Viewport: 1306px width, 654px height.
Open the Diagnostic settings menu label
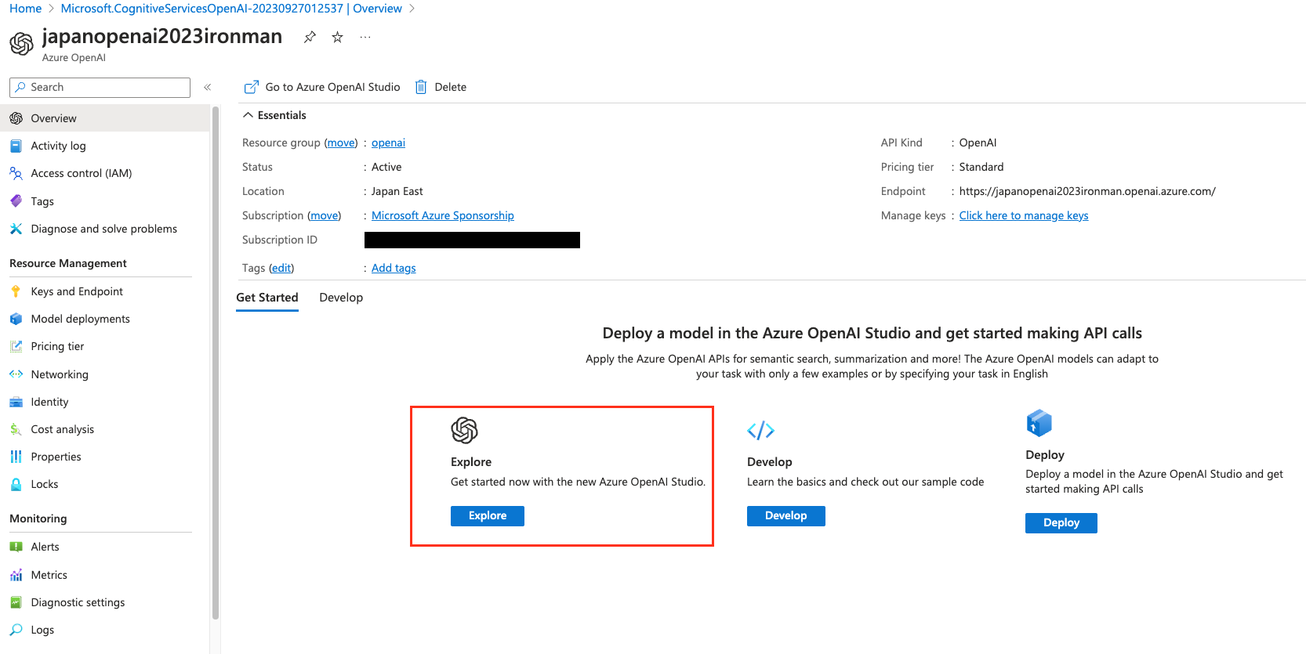[x=78, y=602]
